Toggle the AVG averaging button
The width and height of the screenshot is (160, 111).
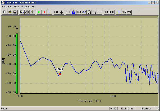click(x=129, y=12)
